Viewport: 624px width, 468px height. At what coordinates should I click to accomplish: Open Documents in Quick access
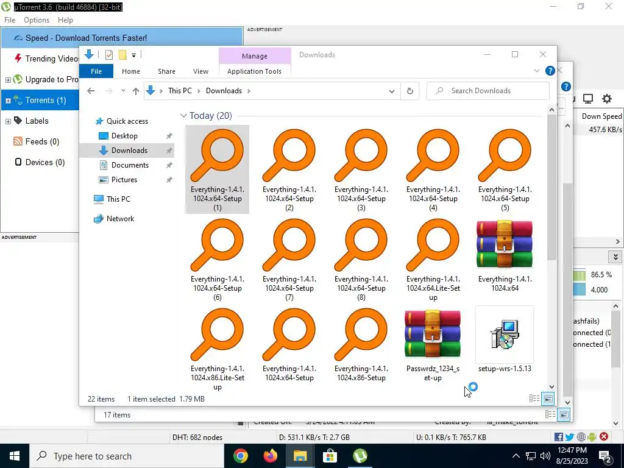tap(130, 165)
